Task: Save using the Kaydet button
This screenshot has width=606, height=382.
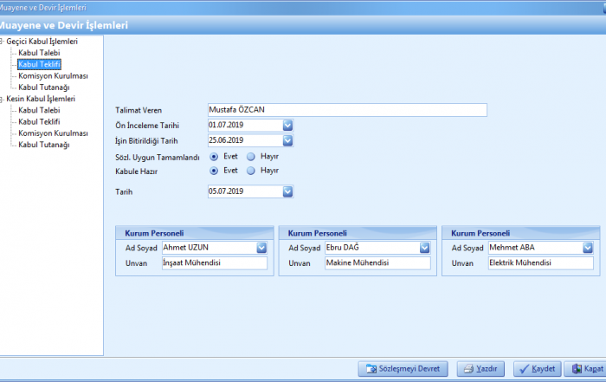Action: click(x=536, y=369)
